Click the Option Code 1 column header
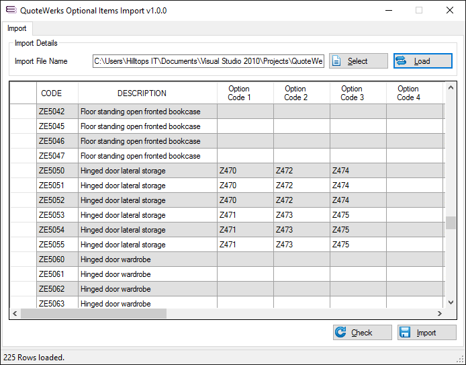Viewport: 466px width, 365px height. 240,93
